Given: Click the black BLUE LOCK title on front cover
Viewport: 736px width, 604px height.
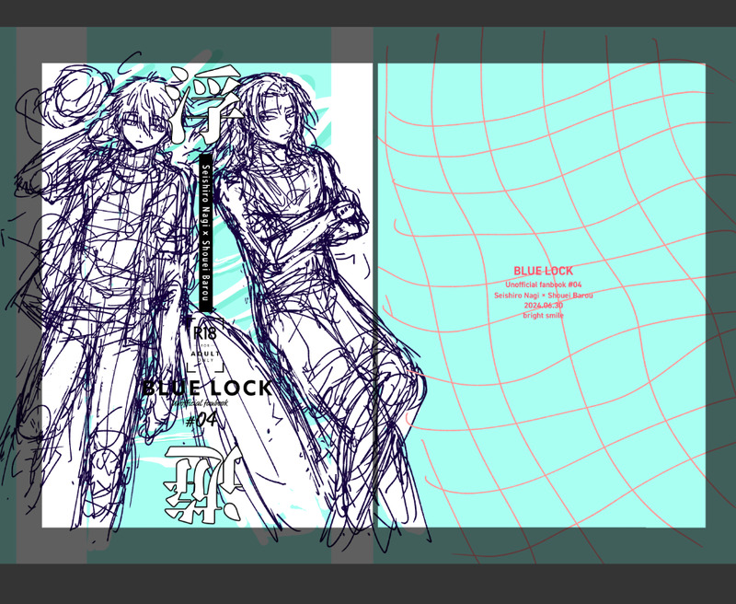Looking at the screenshot, I should pos(207,389).
